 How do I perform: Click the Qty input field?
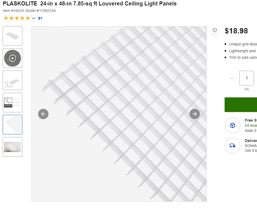pyautogui.click(x=247, y=78)
